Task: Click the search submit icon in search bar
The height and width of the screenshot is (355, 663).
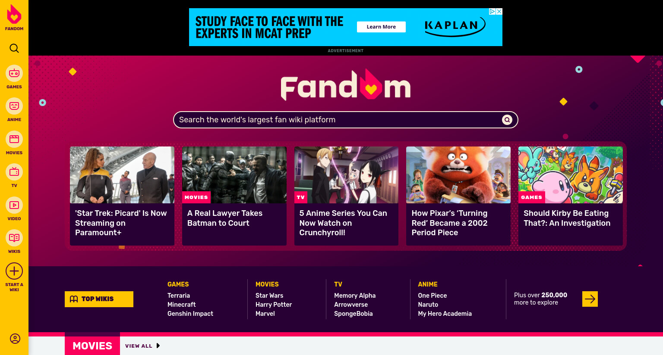Action: pos(507,120)
